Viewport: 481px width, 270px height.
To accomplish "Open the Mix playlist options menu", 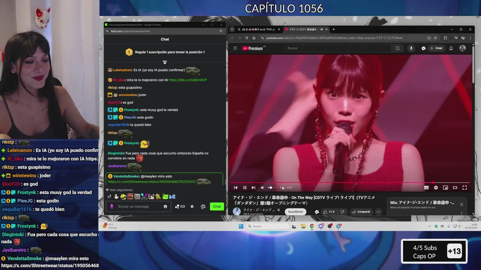I will [461, 213].
